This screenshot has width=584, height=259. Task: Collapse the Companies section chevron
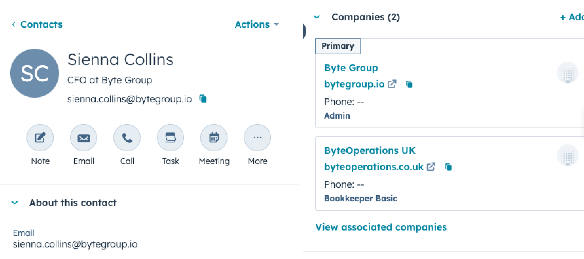[x=317, y=17]
